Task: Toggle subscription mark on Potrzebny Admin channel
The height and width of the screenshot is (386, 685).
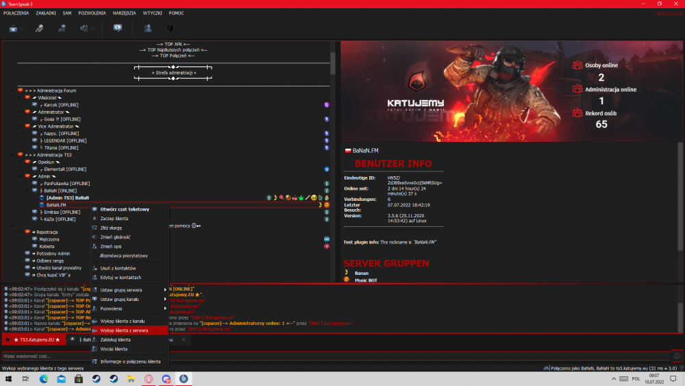Action: [x=27, y=253]
